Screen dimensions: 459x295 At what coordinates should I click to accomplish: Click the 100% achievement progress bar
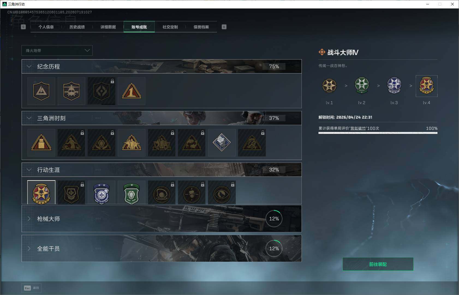click(378, 133)
